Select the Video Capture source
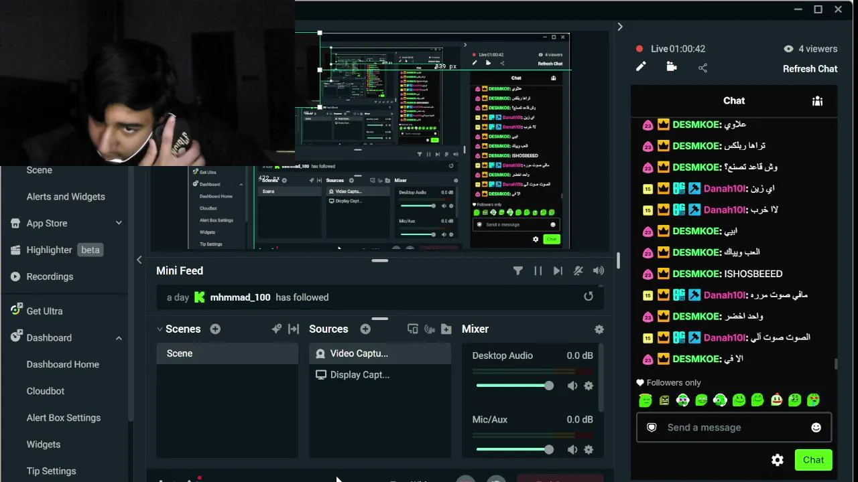The width and height of the screenshot is (858, 482). tap(380, 353)
